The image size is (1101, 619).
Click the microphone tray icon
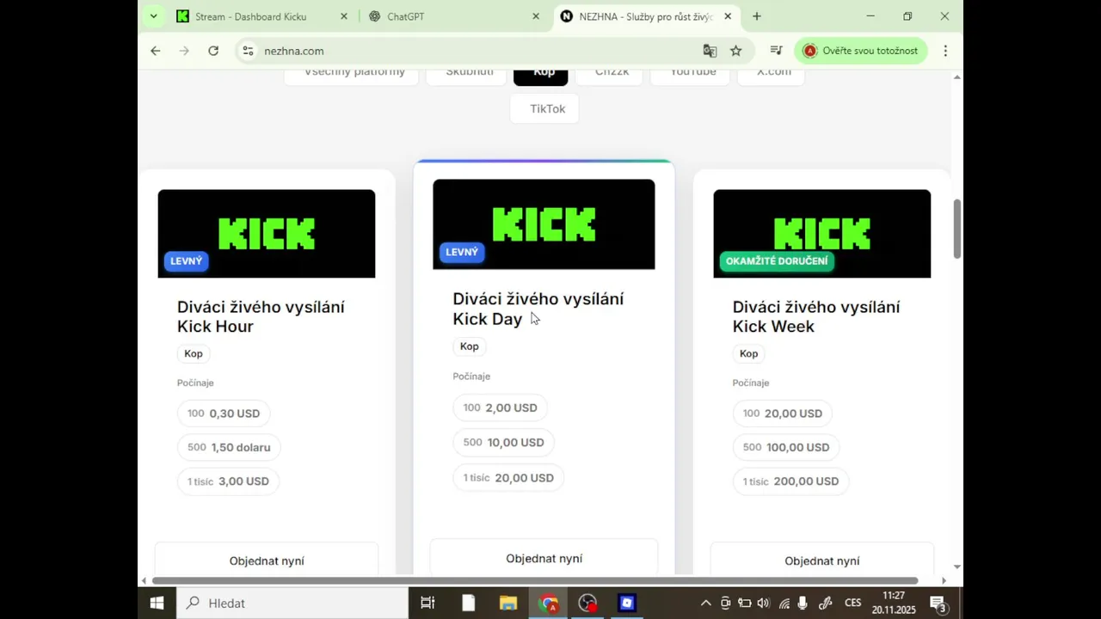point(803,603)
